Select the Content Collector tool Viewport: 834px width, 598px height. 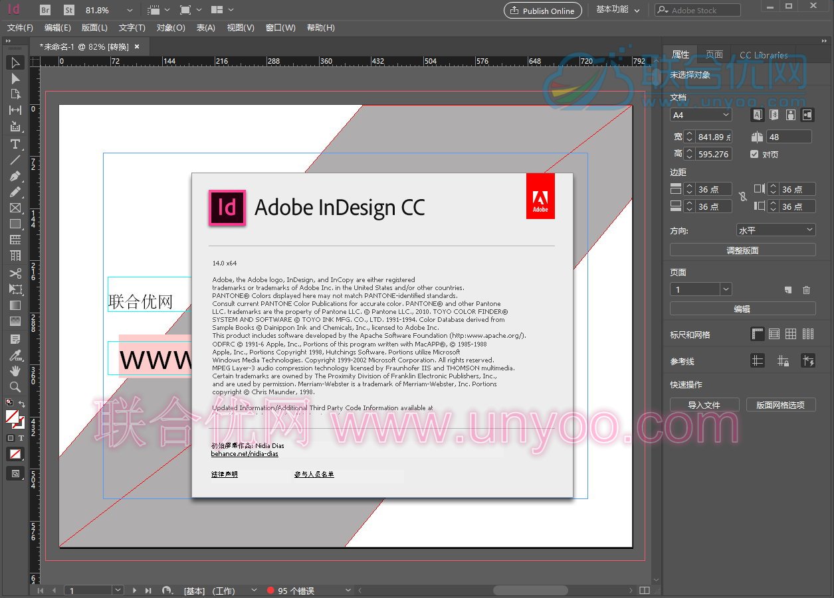(x=15, y=126)
